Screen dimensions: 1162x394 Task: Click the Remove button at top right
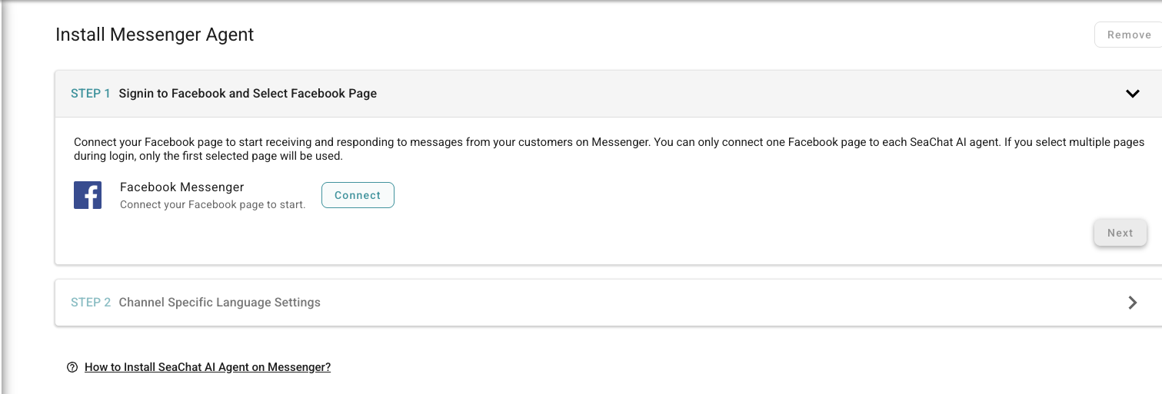click(x=1128, y=35)
